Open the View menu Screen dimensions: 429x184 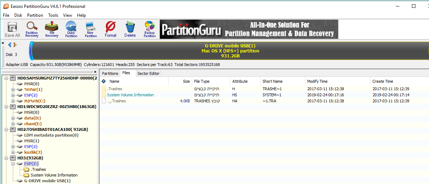point(68,15)
